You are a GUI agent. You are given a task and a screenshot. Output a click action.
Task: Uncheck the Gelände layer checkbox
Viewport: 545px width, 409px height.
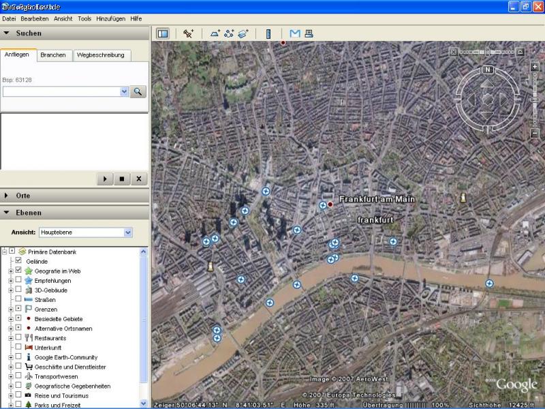coord(18,261)
